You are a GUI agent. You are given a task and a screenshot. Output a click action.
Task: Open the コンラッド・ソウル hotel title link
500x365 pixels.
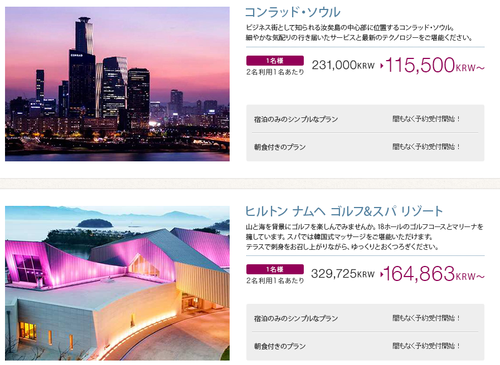click(x=293, y=12)
